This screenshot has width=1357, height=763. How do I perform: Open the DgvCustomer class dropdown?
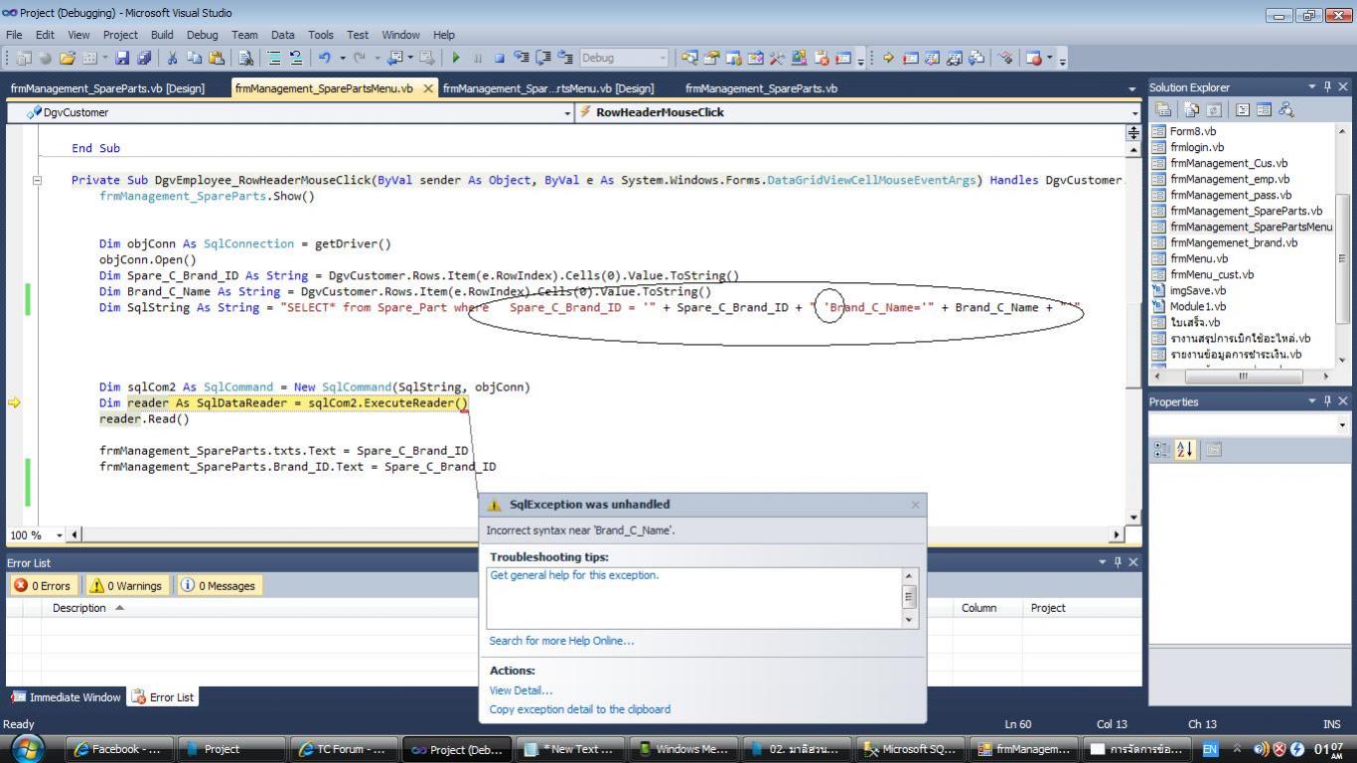(568, 113)
